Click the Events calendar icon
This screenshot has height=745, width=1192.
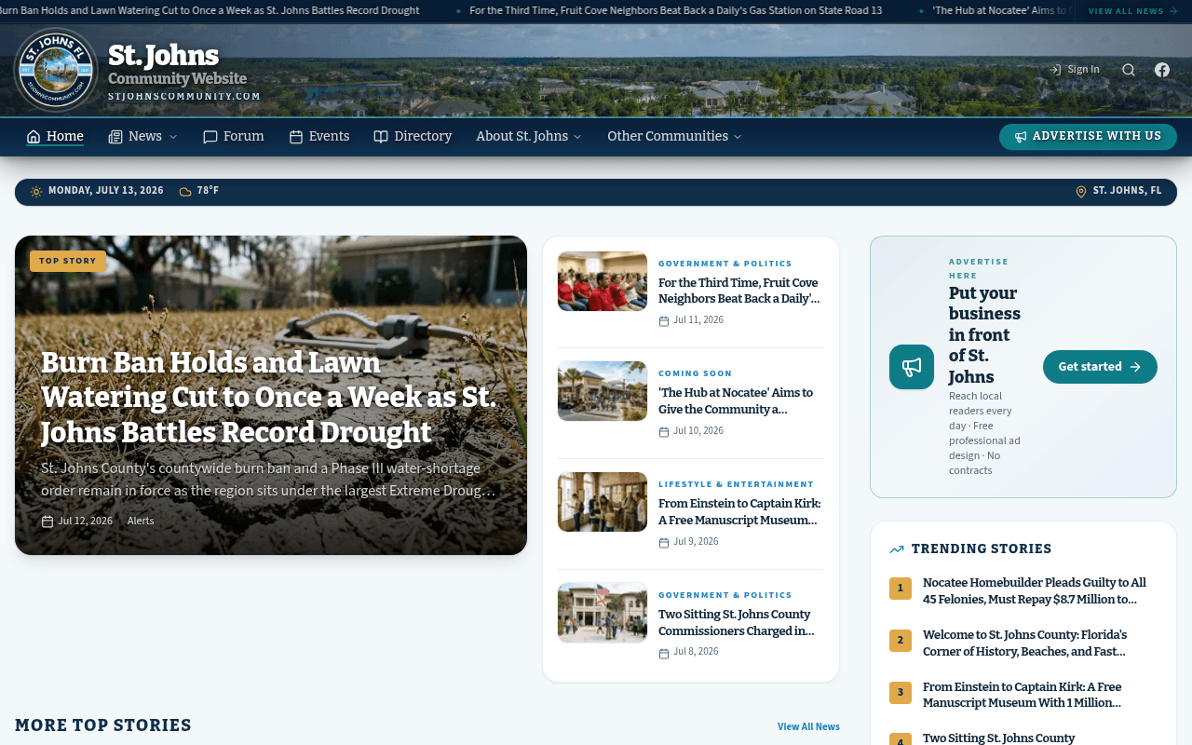pyautogui.click(x=296, y=137)
